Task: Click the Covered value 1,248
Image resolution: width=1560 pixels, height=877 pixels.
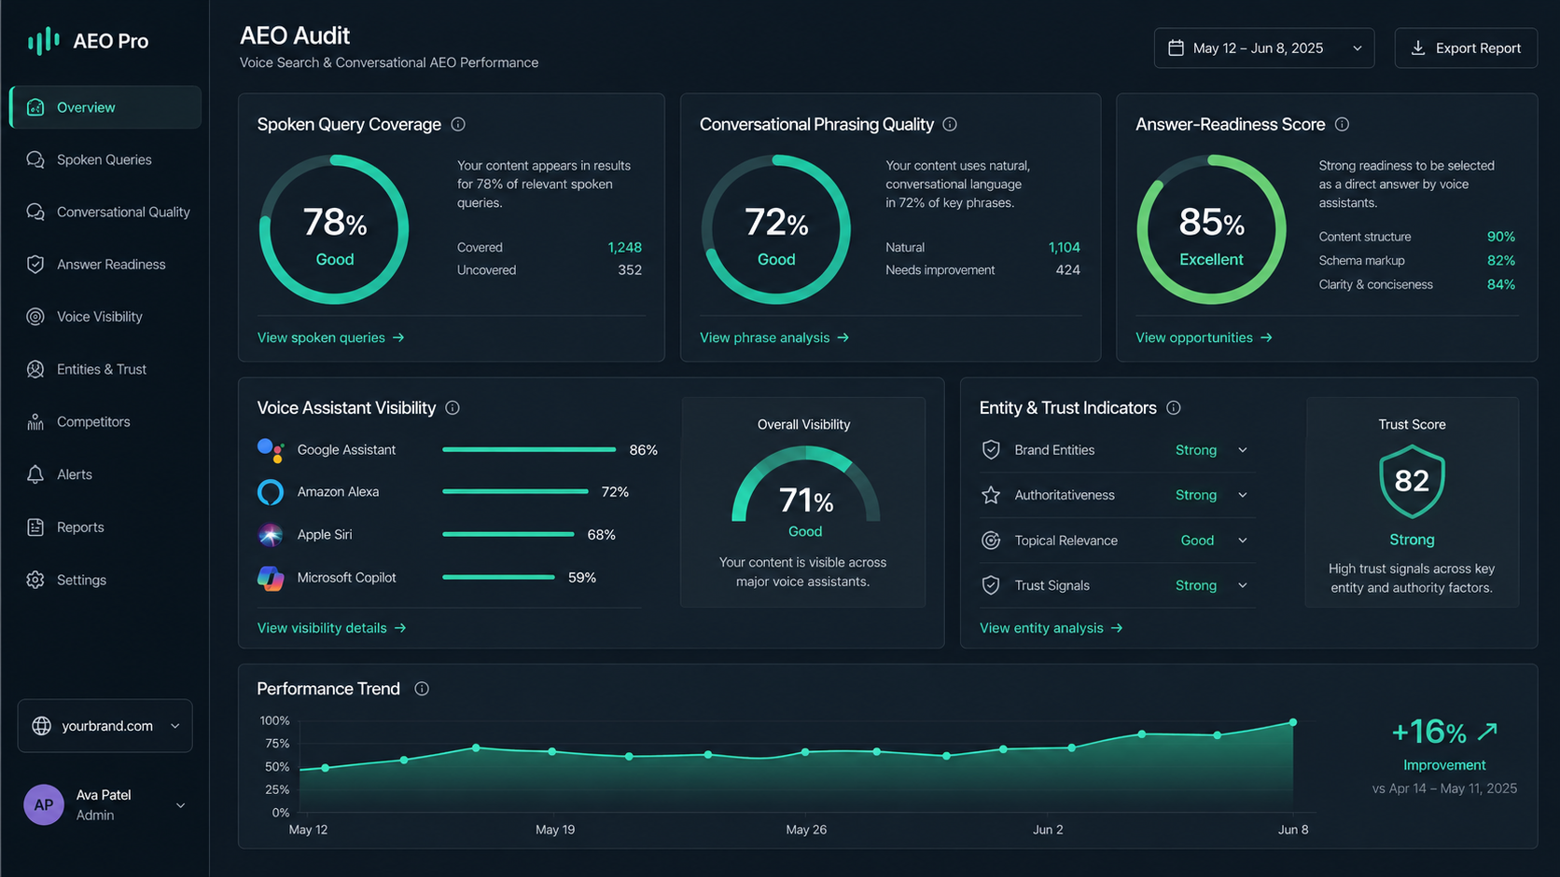Action: (x=624, y=247)
